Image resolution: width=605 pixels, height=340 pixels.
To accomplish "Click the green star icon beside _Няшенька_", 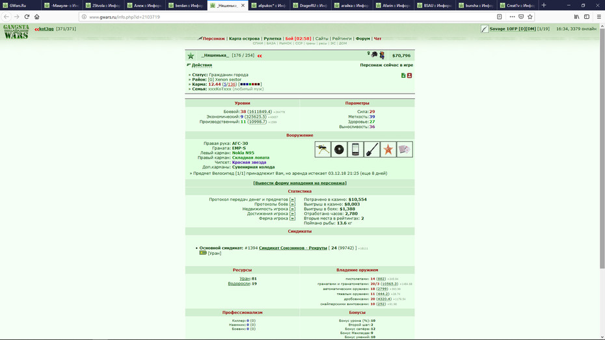I will (x=191, y=56).
